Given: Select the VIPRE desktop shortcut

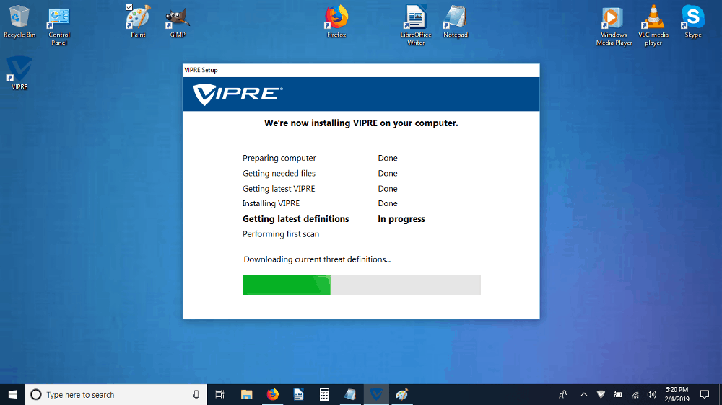Looking at the screenshot, I should click(x=19, y=73).
